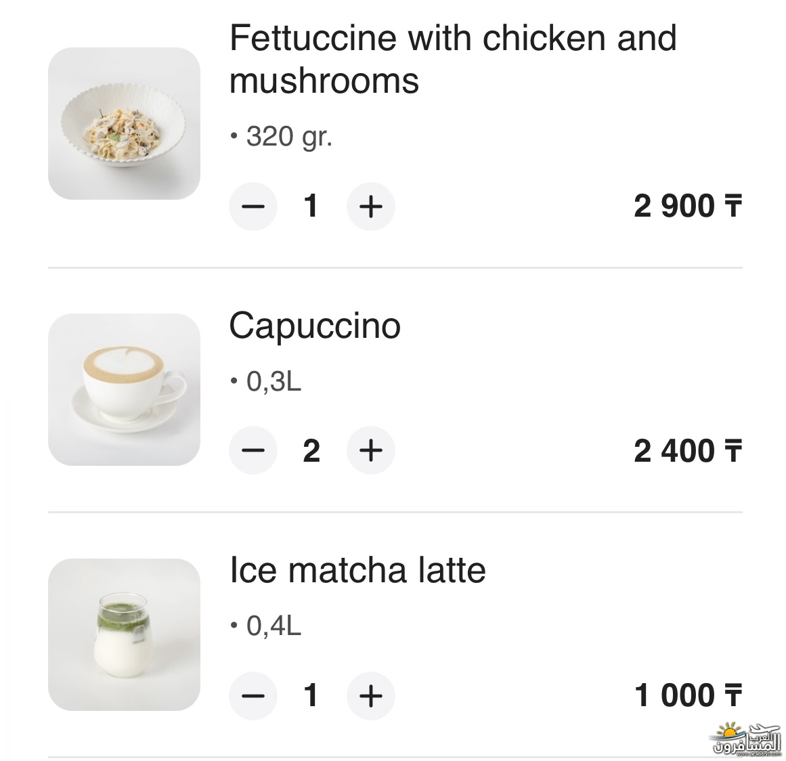The width and height of the screenshot is (786, 761).
Task: Open the Fettuccine dish photo
Action: pos(124,123)
